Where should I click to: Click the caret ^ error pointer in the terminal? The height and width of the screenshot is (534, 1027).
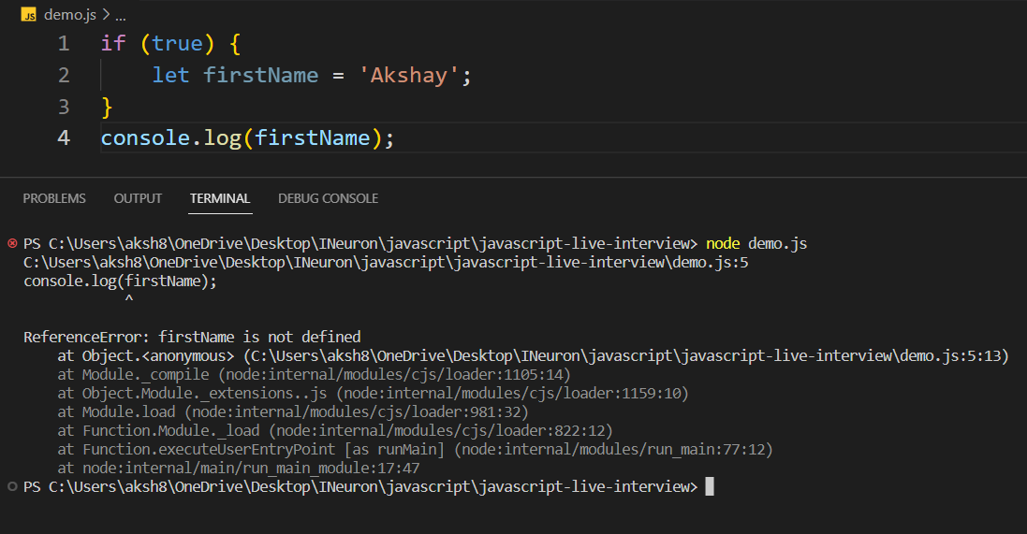point(129,299)
